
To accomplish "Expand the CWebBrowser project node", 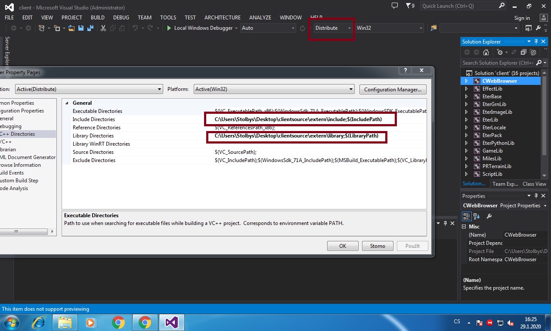I will click(x=466, y=81).
